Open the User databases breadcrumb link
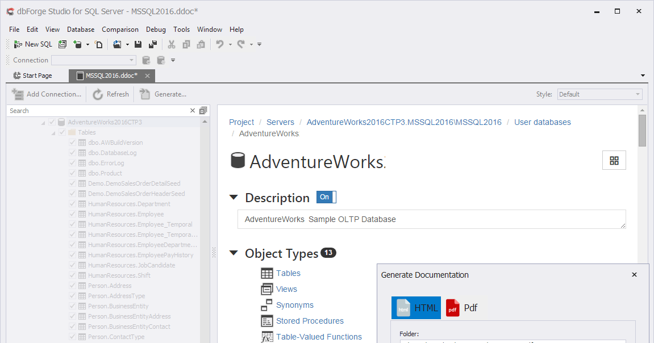Image resolution: width=654 pixels, height=343 pixels. 542,122
